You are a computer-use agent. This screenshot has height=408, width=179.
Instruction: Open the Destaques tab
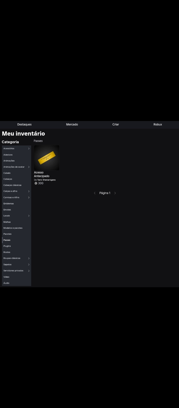point(24,124)
